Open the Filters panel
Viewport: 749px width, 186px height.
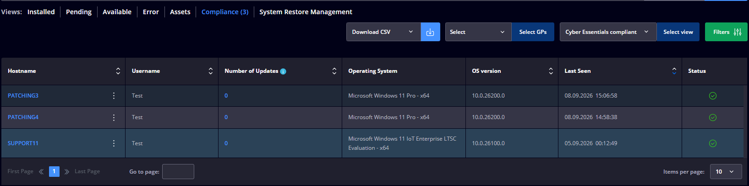(726, 32)
